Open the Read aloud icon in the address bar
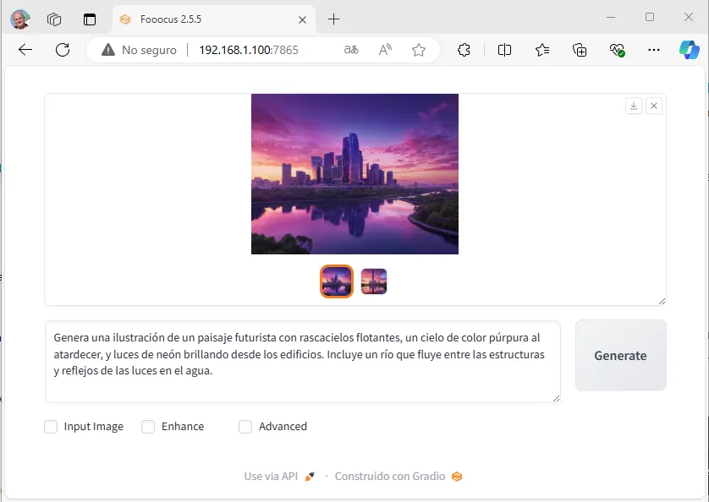Screen dimensions: 709x502 (385, 50)
